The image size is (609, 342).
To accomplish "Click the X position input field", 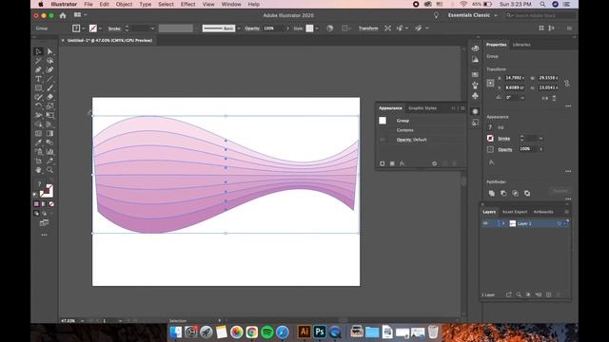I will click(515, 78).
